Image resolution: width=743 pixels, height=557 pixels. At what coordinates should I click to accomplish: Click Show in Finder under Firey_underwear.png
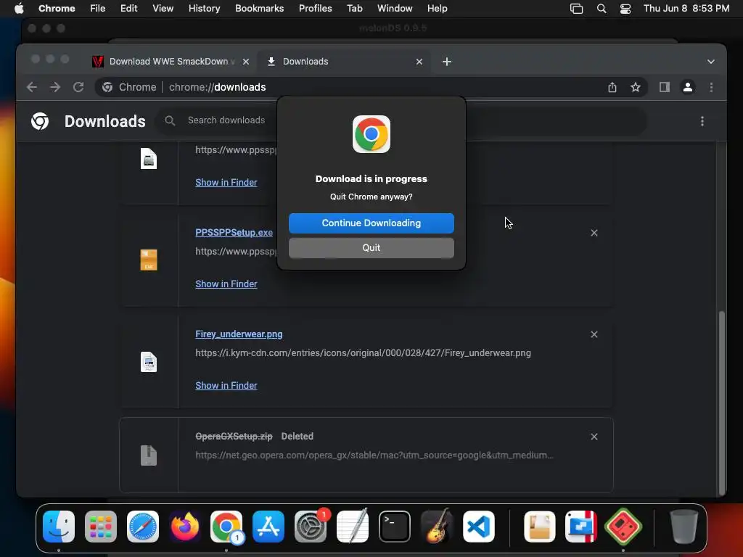(x=226, y=386)
